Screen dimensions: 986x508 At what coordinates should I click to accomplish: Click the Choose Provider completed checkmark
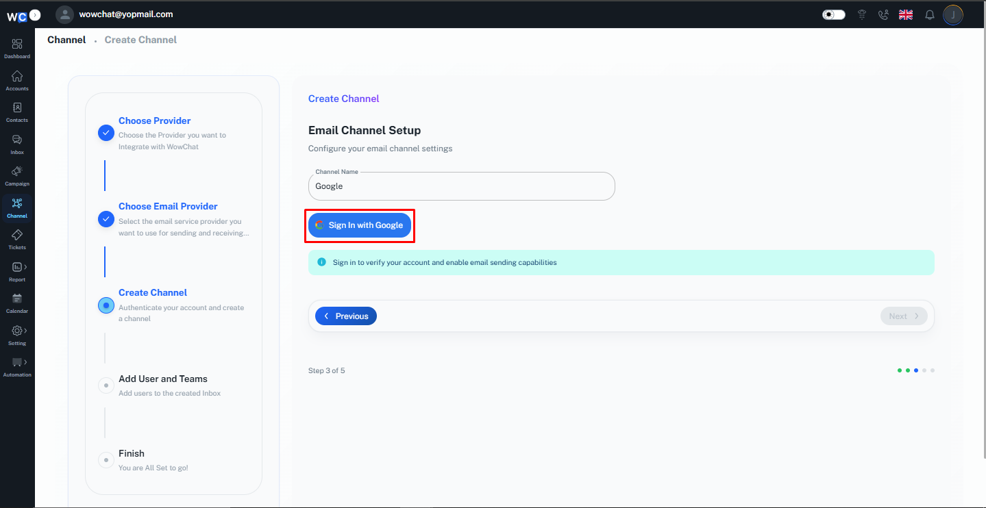[x=106, y=133]
